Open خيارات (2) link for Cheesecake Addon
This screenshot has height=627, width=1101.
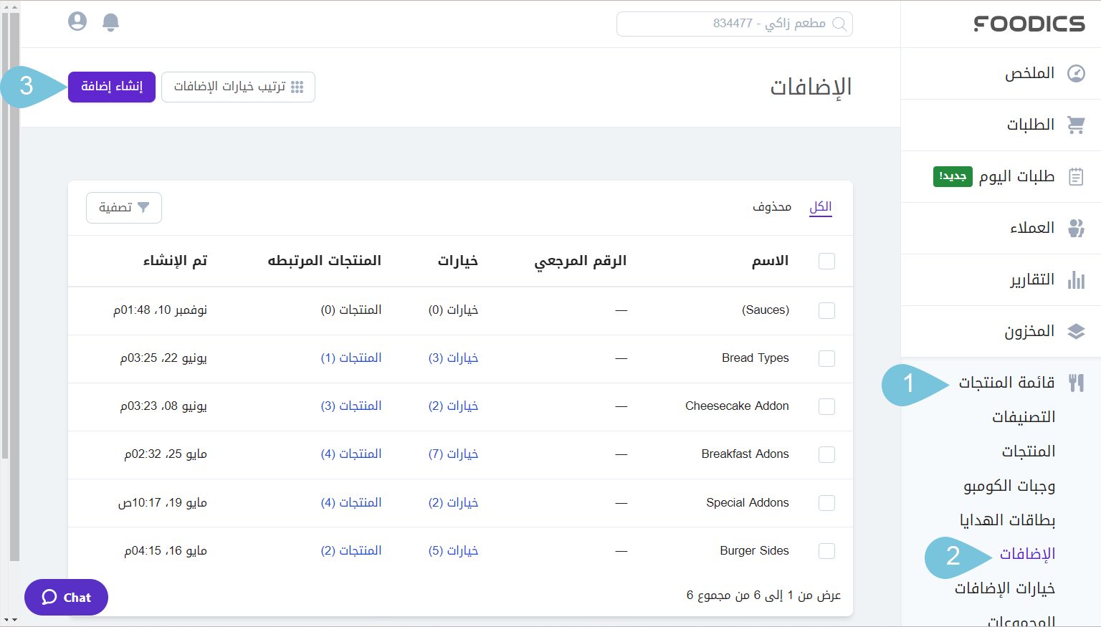453,406
